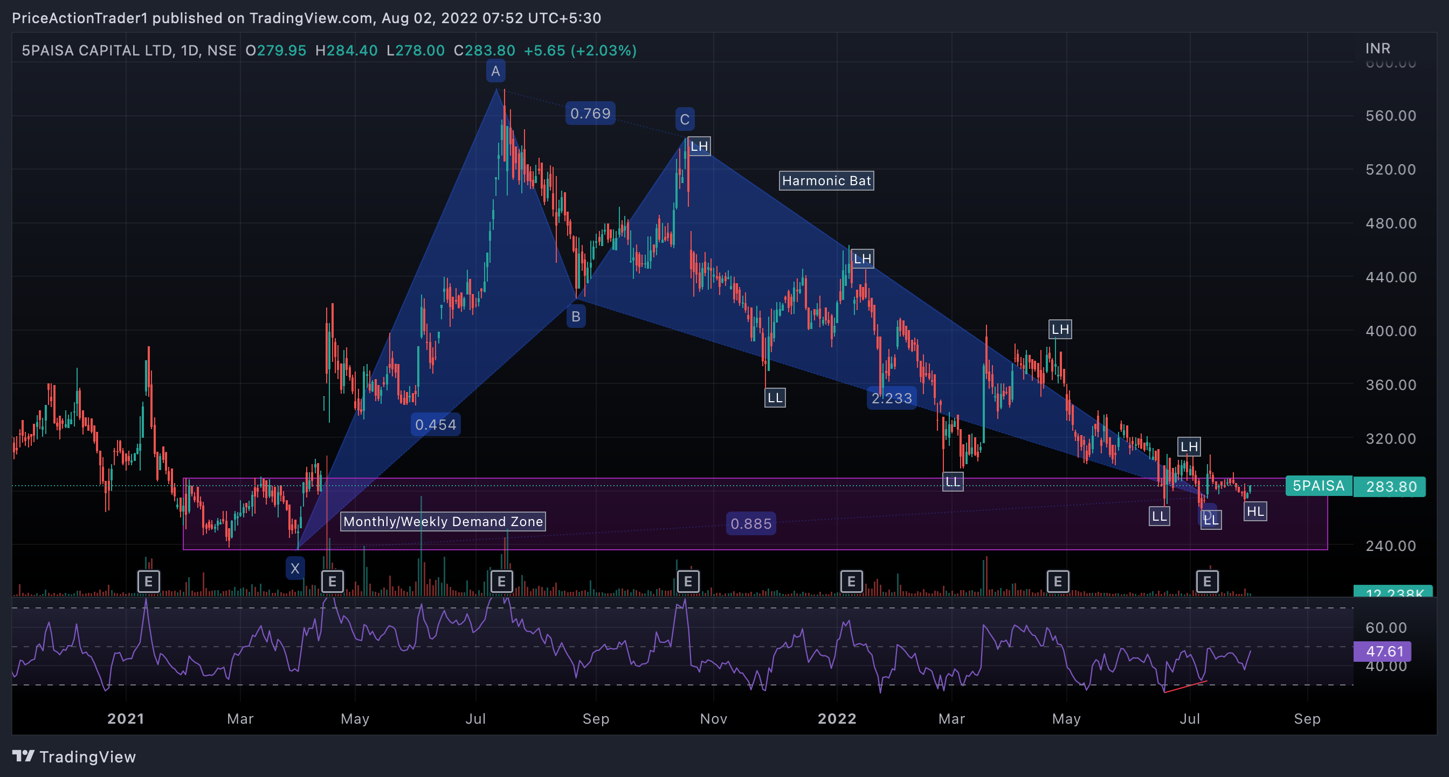
Task: Click the 60.00 RSI axis label
Action: coord(1386,627)
